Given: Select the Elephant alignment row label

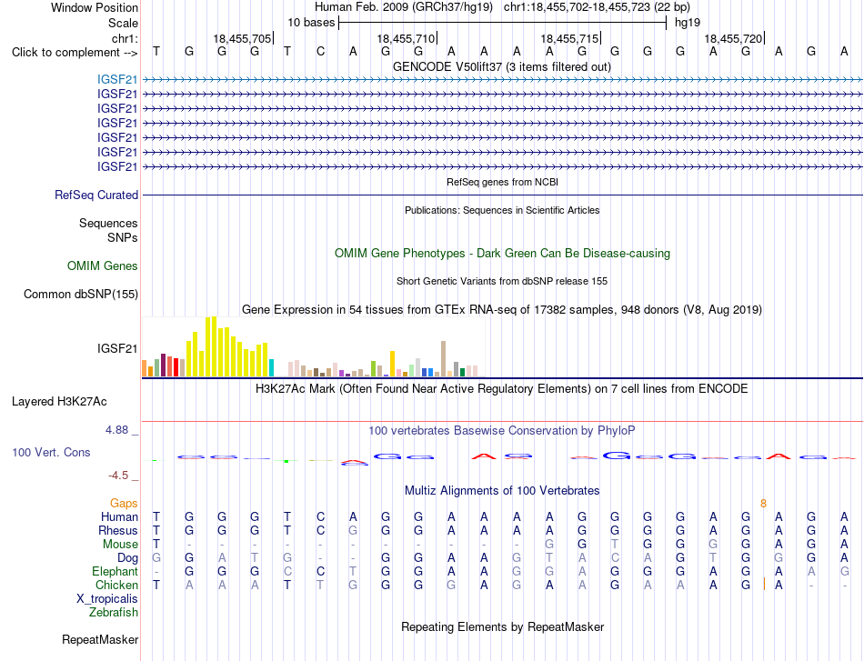Looking at the screenshot, I should pyautogui.click(x=116, y=571).
